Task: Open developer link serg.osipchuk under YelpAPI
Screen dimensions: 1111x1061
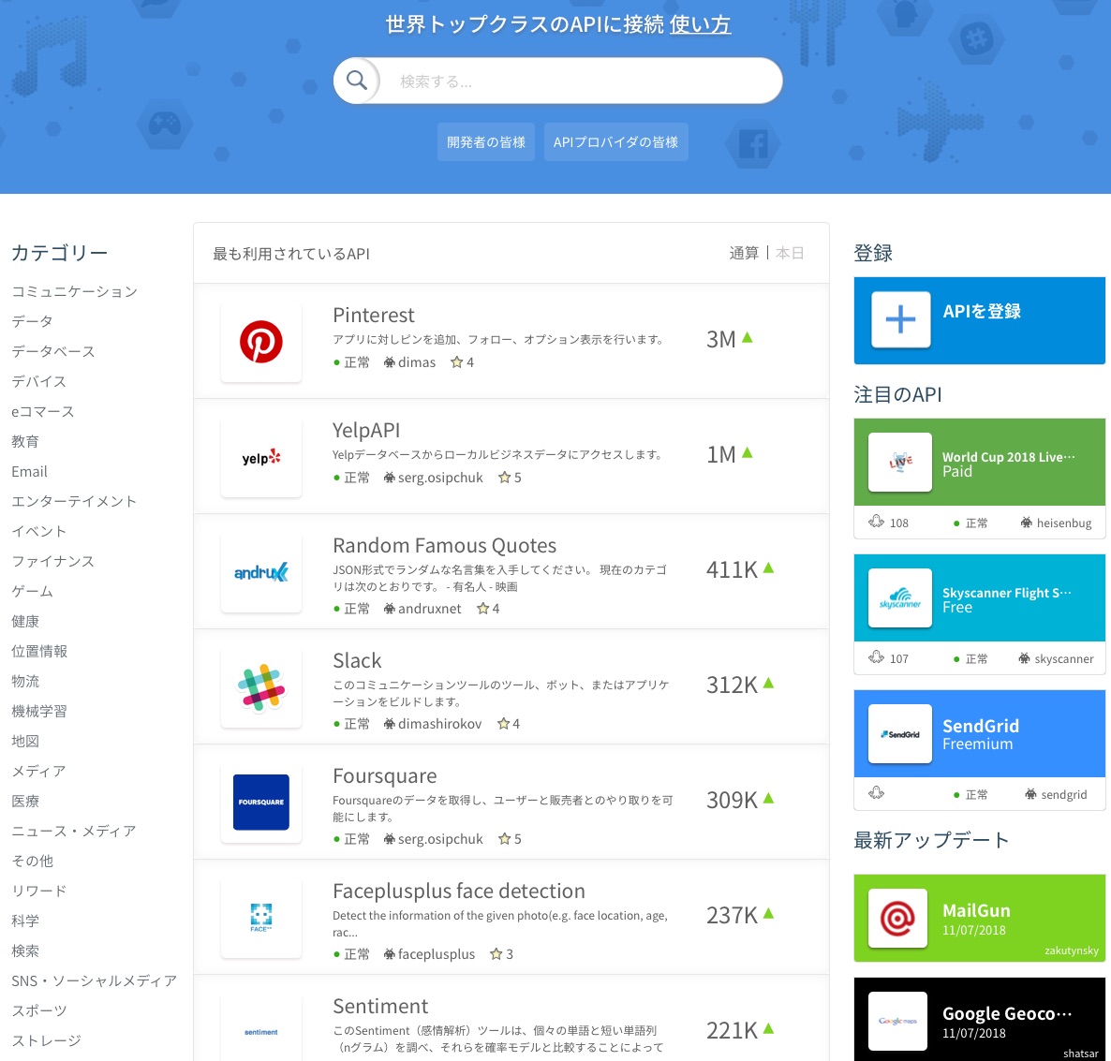Action: (440, 478)
